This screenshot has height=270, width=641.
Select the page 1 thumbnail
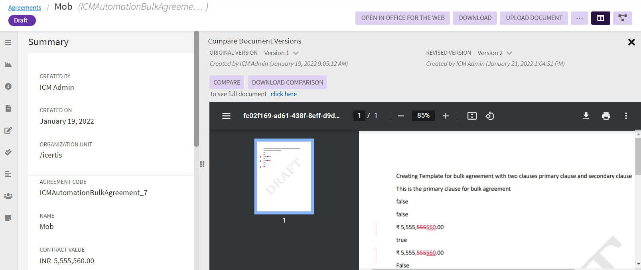[x=284, y=176]
